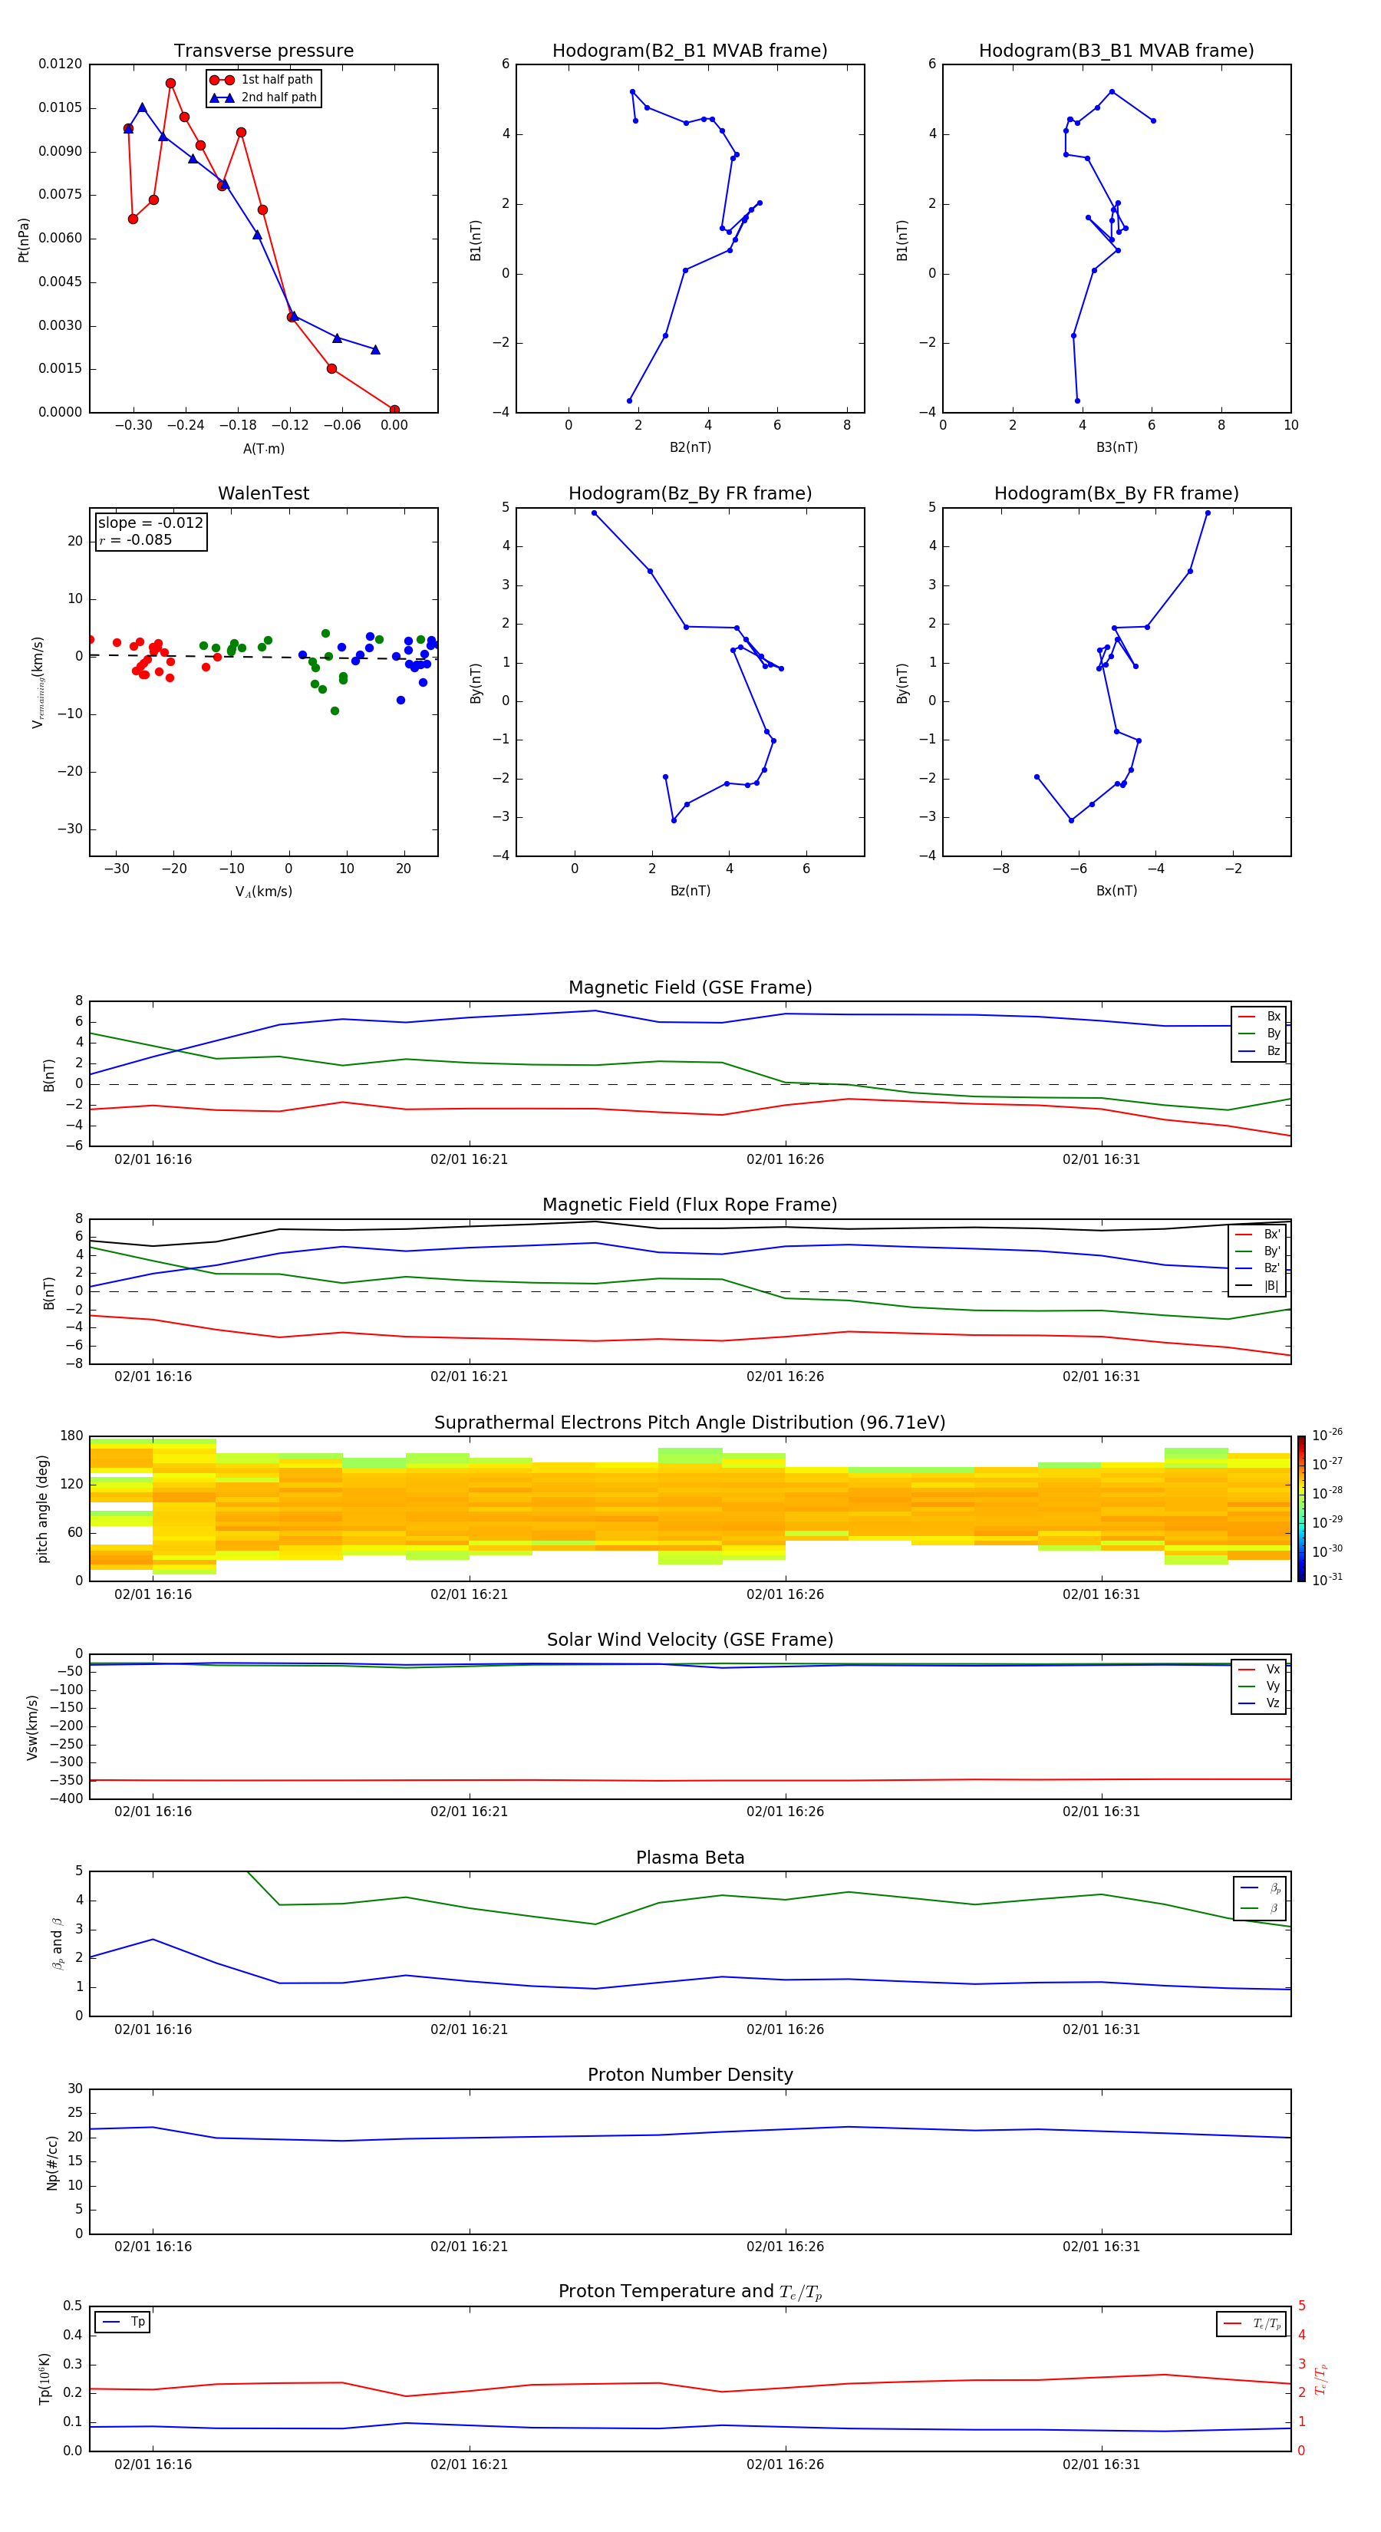The image size is (1381, 2532).
Task: Click '02/01 16:26' tick under Plasma Beta panel
Action: coord(786,2029)
